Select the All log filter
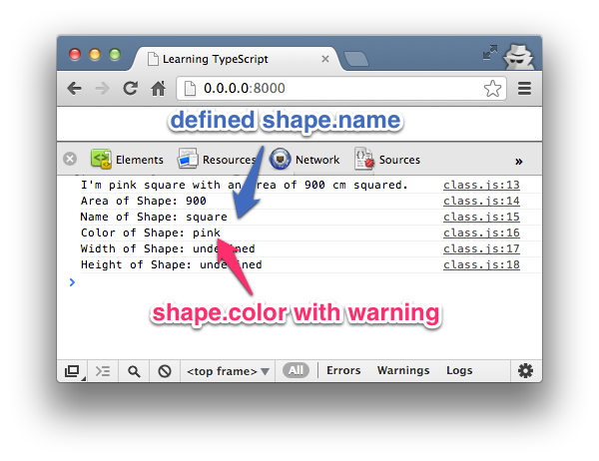The height and width of the screenshot is (461, 599). 296,370
